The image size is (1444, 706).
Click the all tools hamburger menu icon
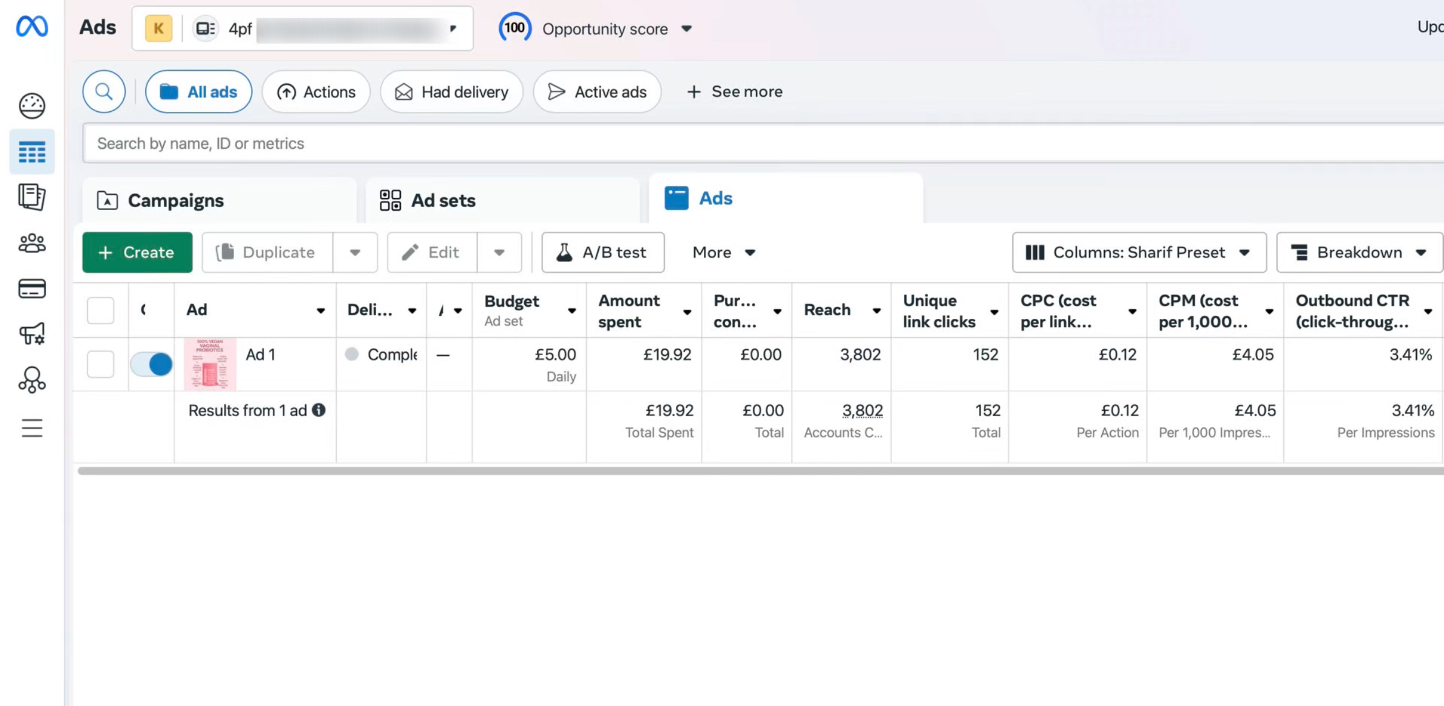click(x=32, y=428)
